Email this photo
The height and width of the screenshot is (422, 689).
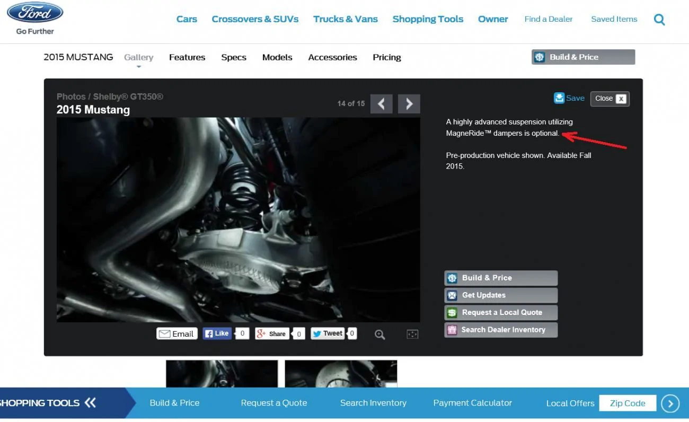coord(177,333)
